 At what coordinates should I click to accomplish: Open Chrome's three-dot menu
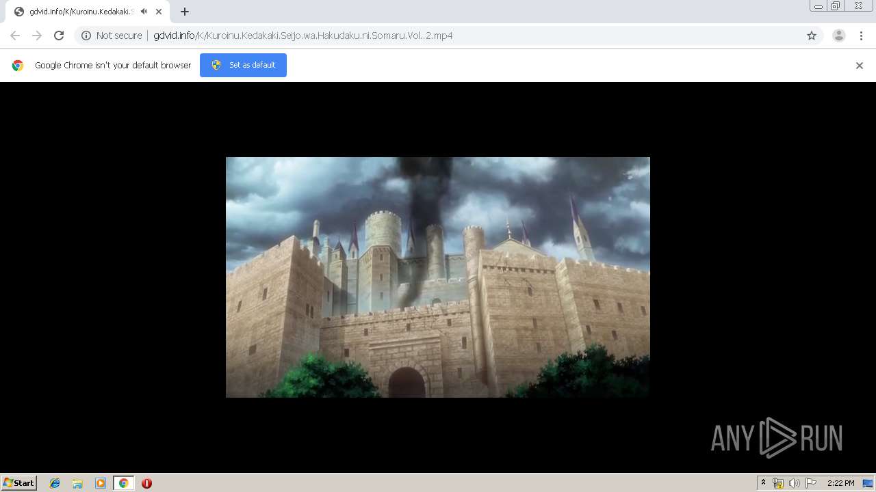(x=862, y=36)
